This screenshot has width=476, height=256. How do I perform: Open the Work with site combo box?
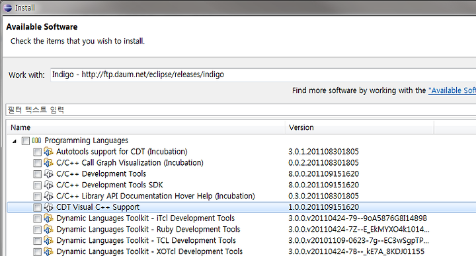click(x=263, y=75)
